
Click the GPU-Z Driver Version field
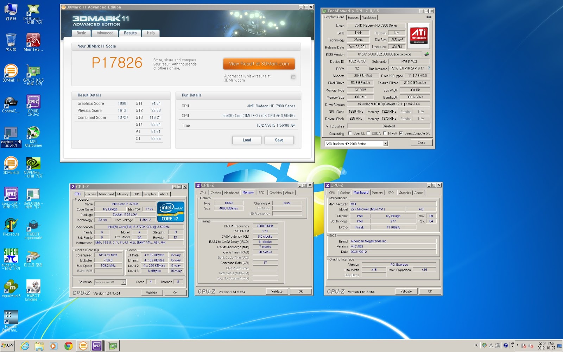388,104
